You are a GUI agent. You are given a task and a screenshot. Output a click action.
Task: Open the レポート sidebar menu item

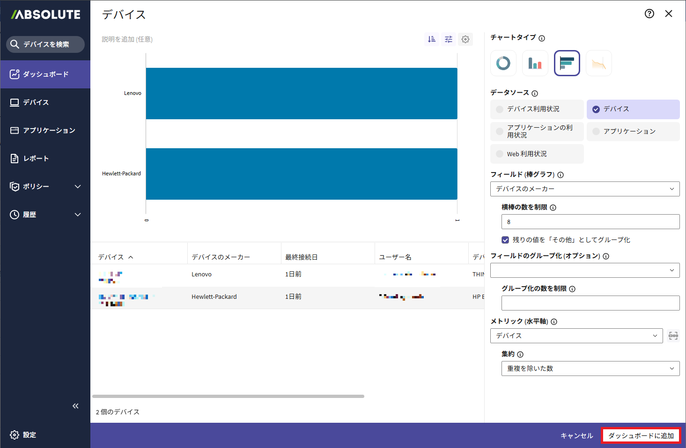pos(36,159)
